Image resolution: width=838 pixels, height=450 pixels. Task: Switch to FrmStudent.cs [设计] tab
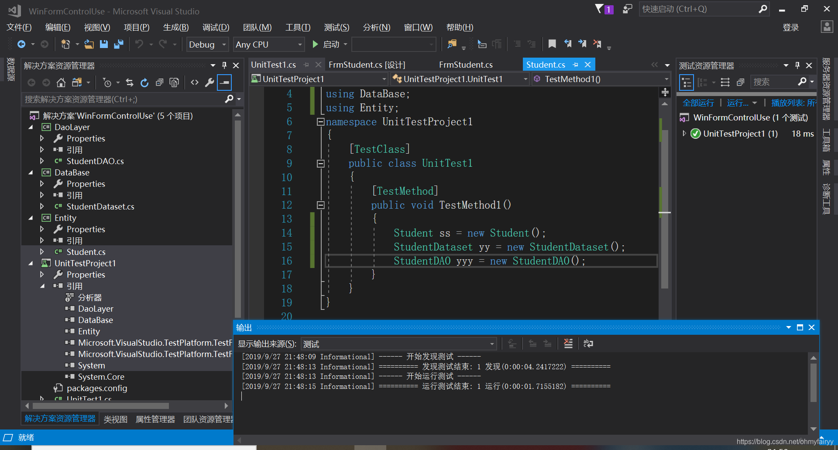click(x=367, y=65)
